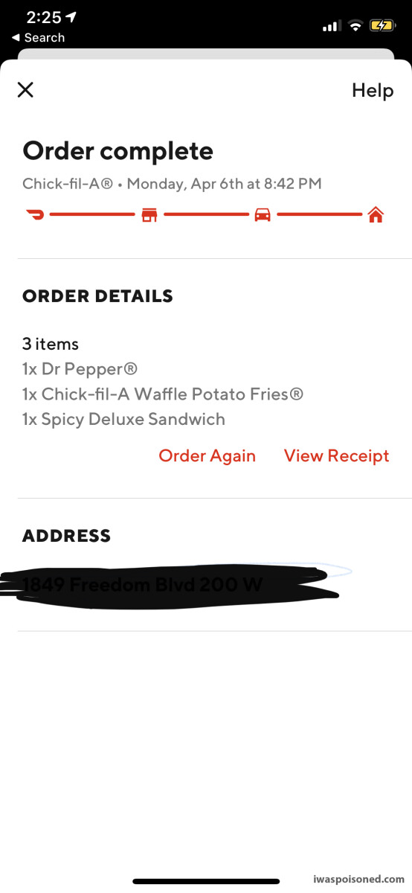Select the Spicy Deluxe Sandwich item line
The width and height of the screenshot is (412, 893).
(x=123, y=419)
